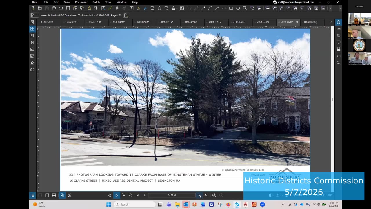Open the Properties gear panel in right sidebar
This screenshot has height=209, width=371.
338,22
